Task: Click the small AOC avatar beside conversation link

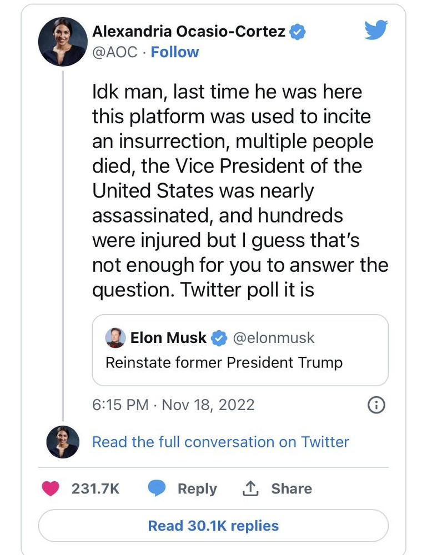Action: pos(63,442)
